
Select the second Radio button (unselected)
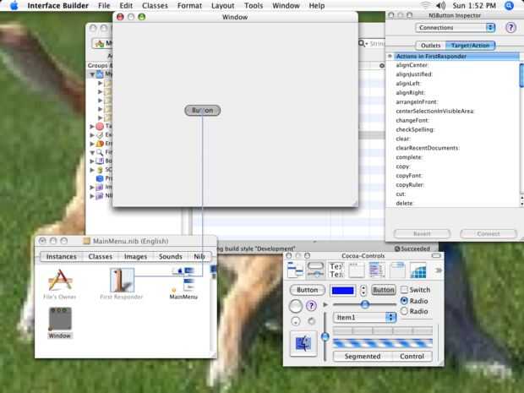[x=404, y=311]
